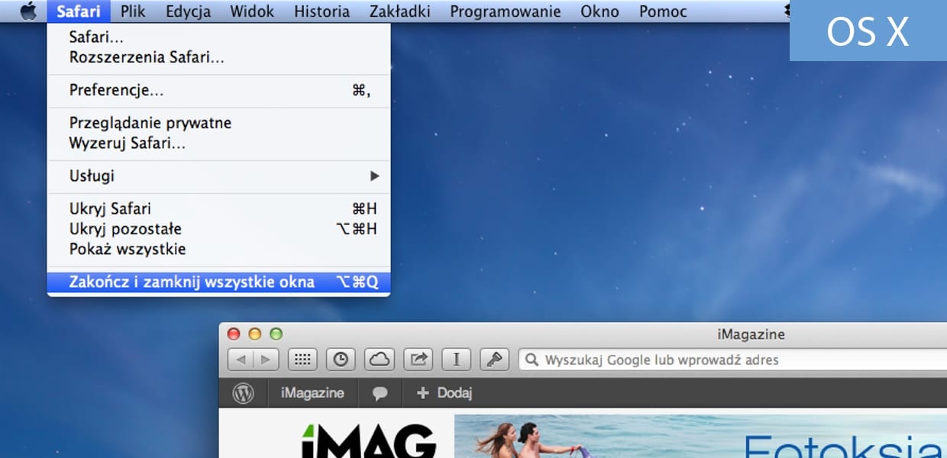Open Preferencje… from the Safari menu
Screen dimensions: 947x458
[x=218, y=90]
